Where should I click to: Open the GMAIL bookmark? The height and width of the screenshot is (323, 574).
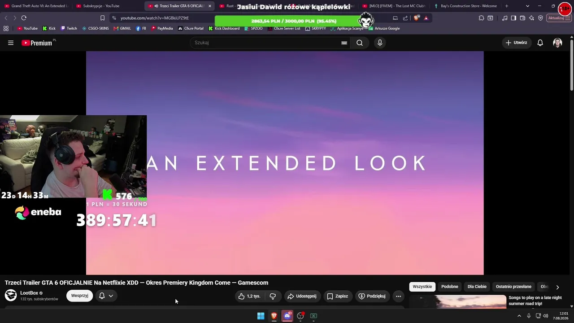click(122, 28)
